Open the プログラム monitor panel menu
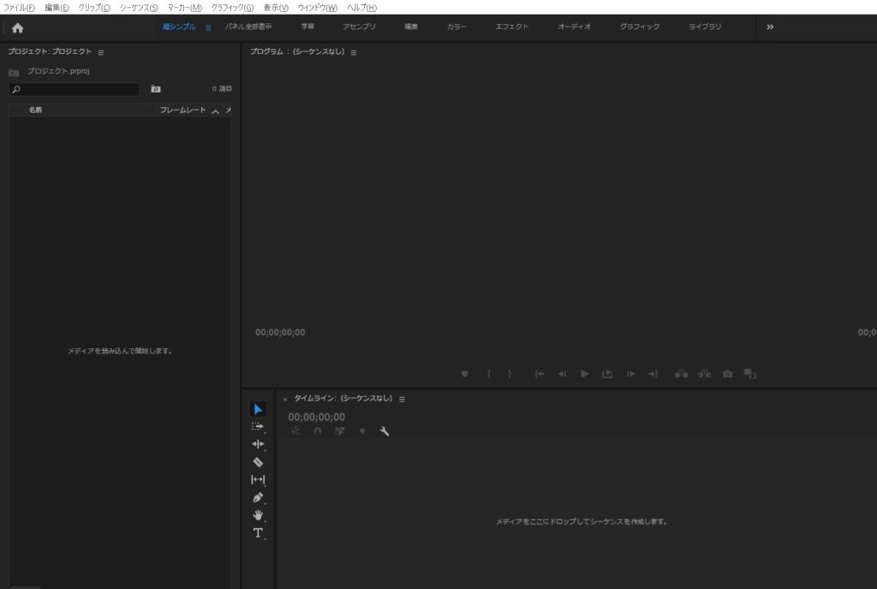 (x=354, y=52)
